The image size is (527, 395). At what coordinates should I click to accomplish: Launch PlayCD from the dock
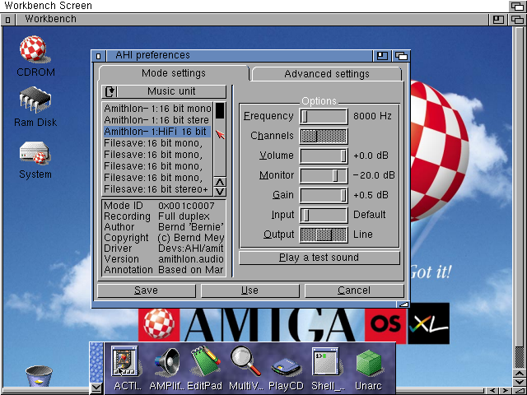point(286,373)
